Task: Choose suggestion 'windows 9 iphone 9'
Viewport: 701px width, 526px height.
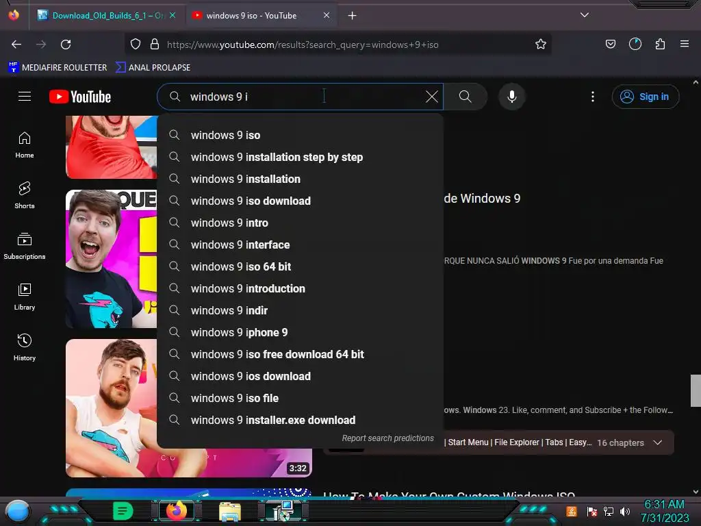Action: click(301, 332)
